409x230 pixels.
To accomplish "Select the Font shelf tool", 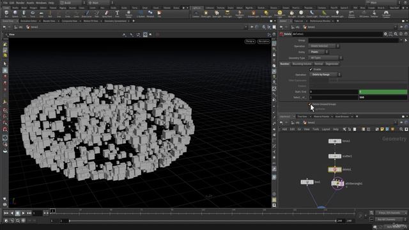I will [x=117, y=14].
